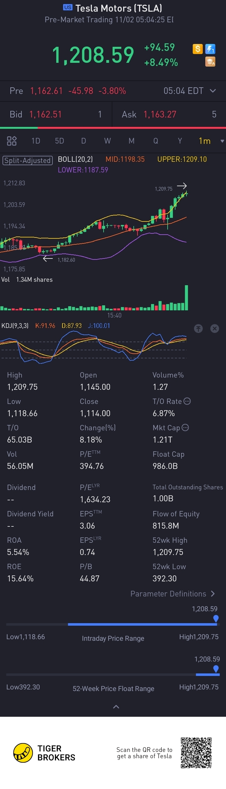Select the Y yearly chart tab
The image size is (226, 789).
tap(180, 141)
